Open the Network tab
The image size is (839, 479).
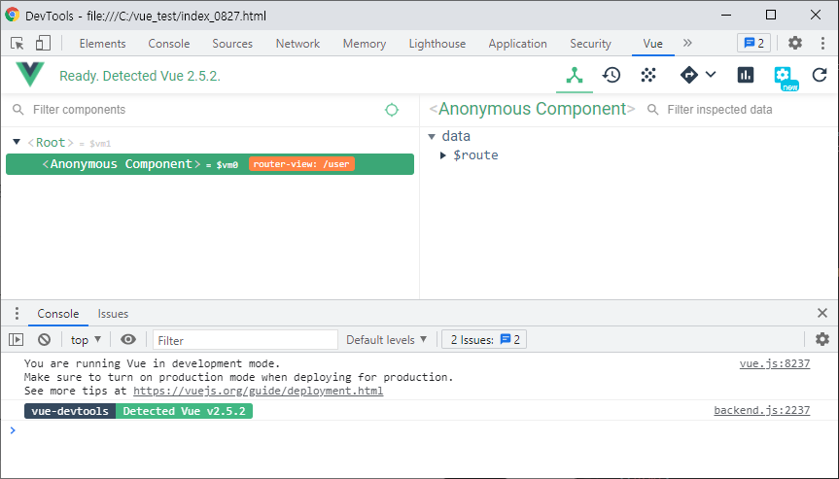[298, 44]
